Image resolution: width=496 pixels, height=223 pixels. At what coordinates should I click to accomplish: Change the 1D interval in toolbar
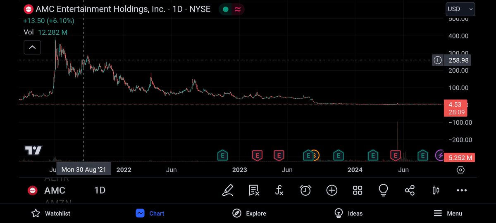coord(100,190)
